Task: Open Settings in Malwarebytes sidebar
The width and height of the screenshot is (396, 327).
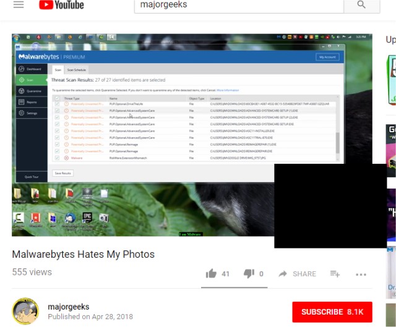Action: [32, 113]
